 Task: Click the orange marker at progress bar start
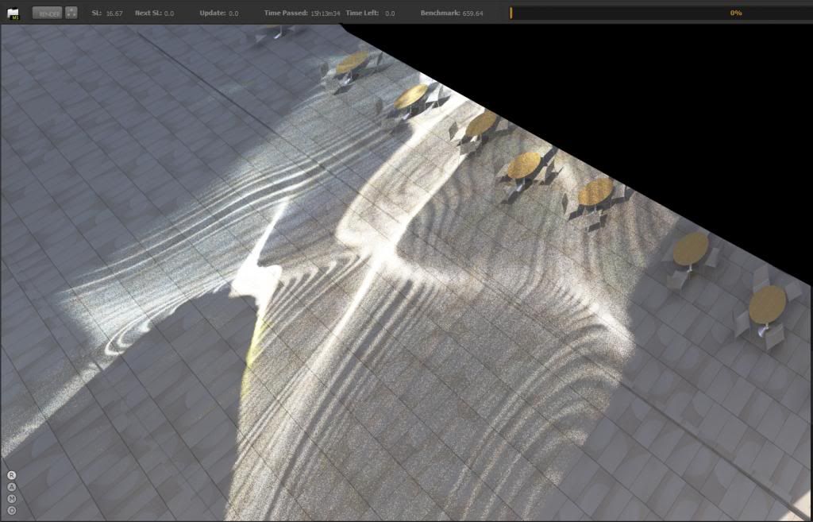pos(511,13)
